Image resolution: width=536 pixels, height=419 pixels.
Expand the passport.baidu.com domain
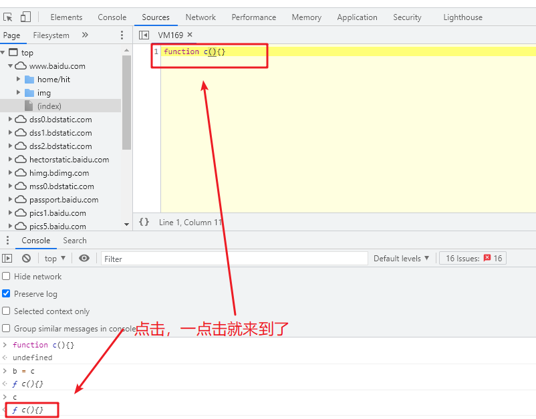pos(10,199)
